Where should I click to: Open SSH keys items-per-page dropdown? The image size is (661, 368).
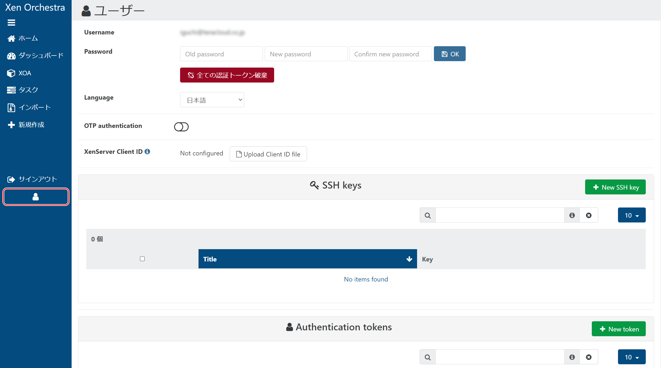pos(632,215)
